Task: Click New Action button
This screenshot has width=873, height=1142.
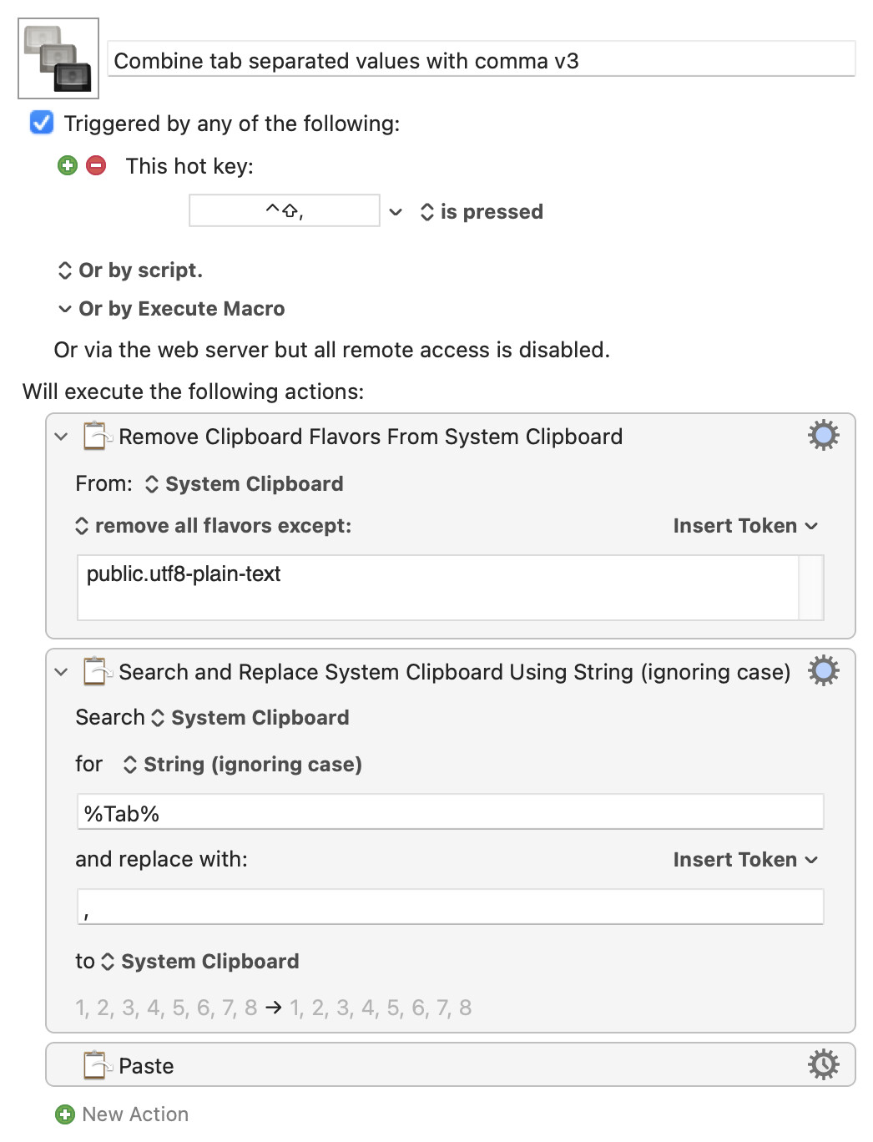Action: pos(135,1114)
